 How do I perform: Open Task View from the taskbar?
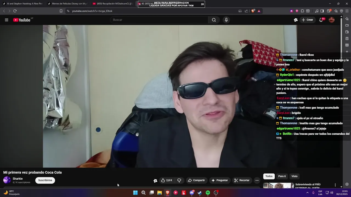(152, 193)
